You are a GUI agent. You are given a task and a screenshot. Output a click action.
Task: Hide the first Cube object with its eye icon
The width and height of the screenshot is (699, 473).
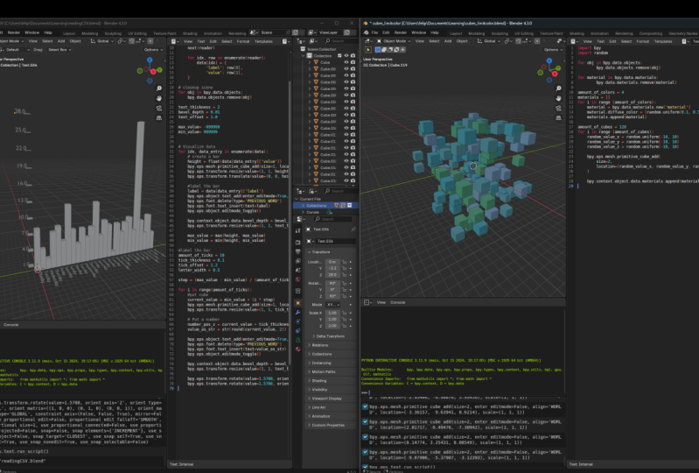pyautogui.click(x=346, y=62)
